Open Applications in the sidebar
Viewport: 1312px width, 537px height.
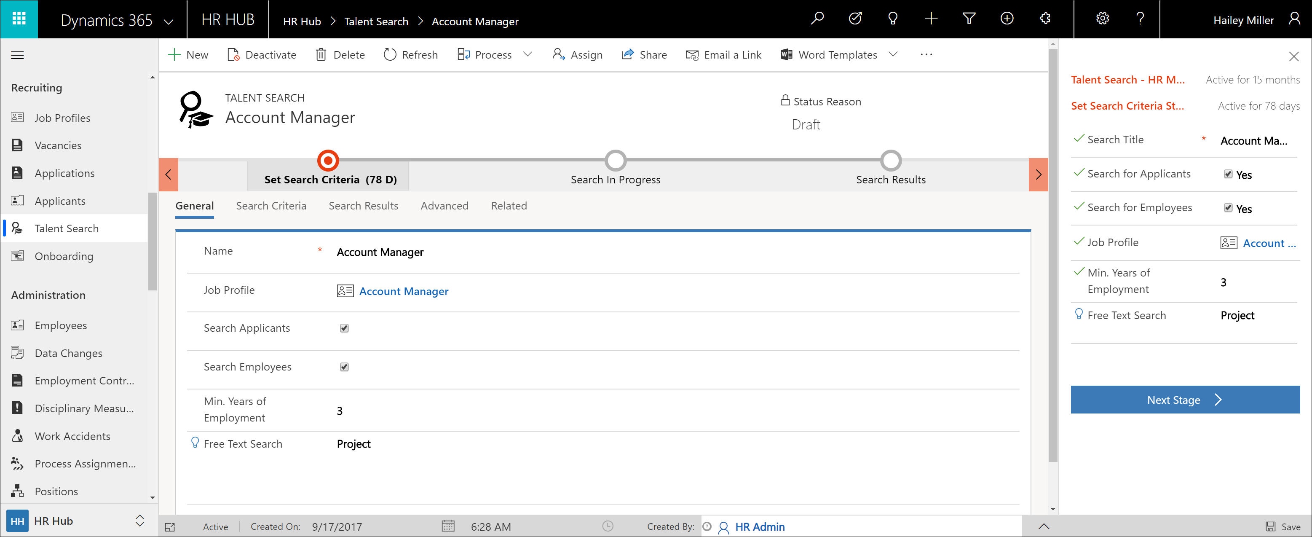65,173
